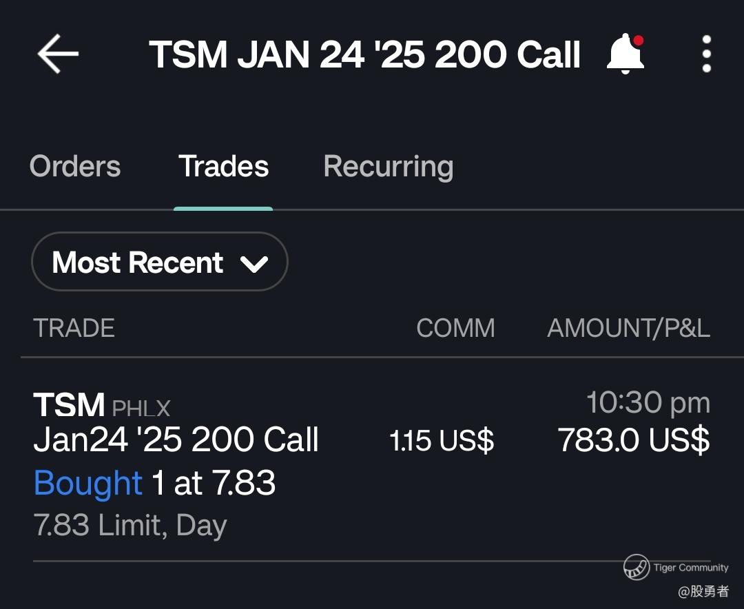Click the AMOUNT/P&L column header
This screenshot has width=744, height=609.
[x=628, y=329]
